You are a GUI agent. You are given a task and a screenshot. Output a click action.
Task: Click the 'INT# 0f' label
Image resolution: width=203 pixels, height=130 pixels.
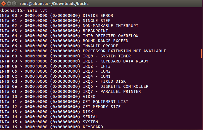pyautogui.click(x=8, y=91)
